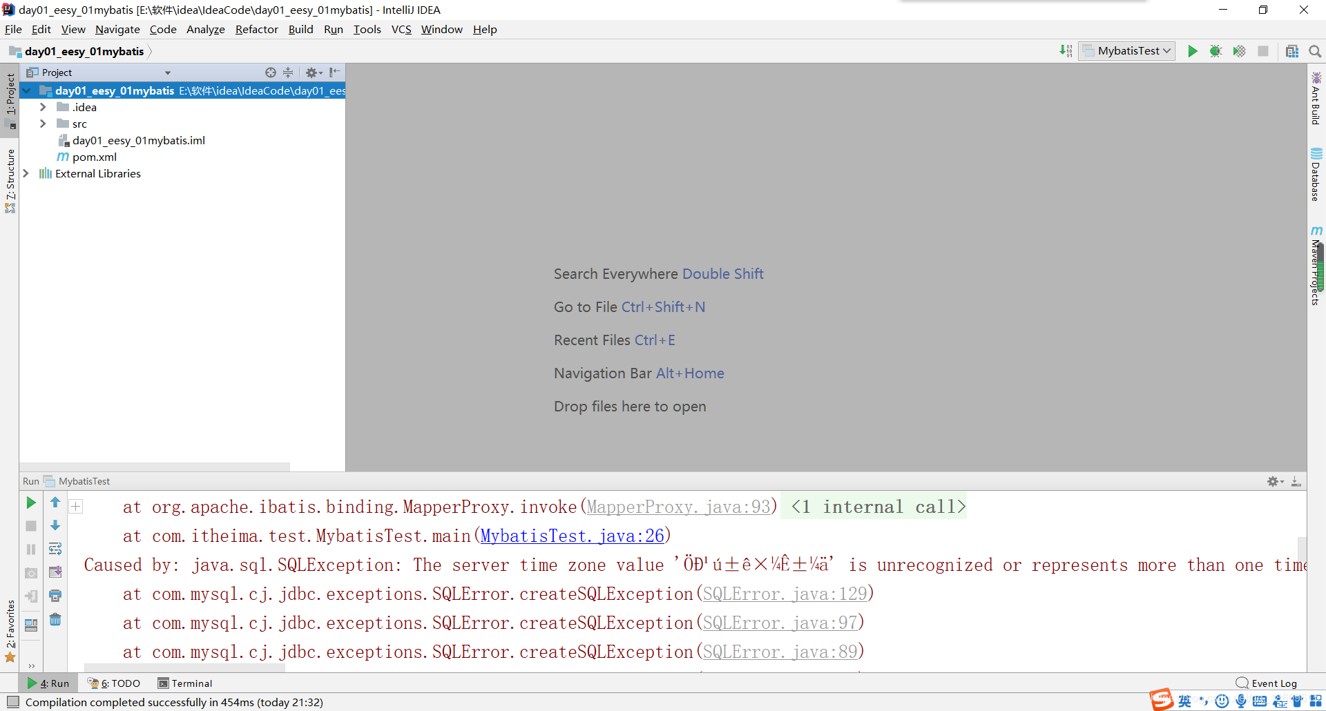The width and height of the screenshot is (1326, 711).
Task: Toggle the Maven Projects side panel
Action: (x=1316, y=266)
